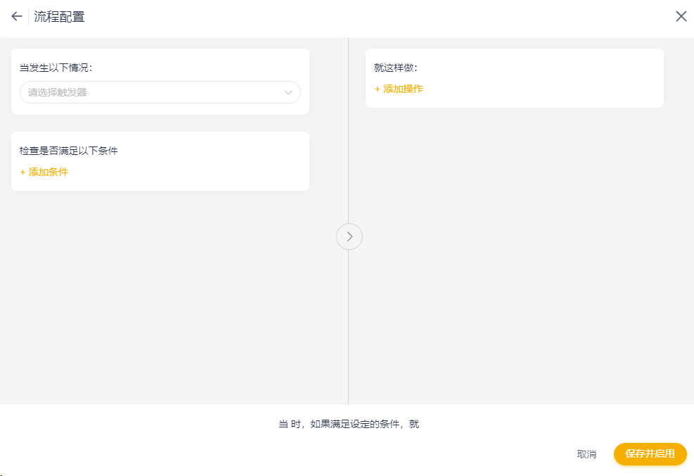This screenshot has height=476, width=694.
Task: Click the 当发生以下情况 label
Action: click(56, 68)
